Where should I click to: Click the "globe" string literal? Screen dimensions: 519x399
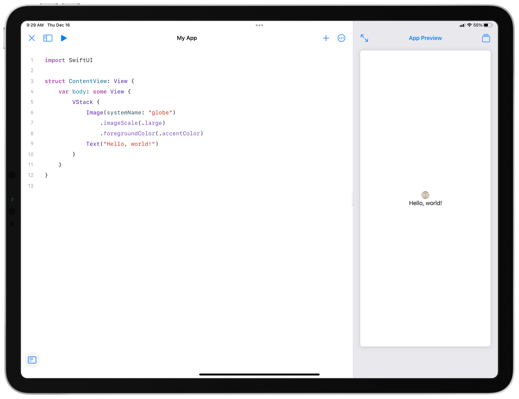coord(160,113)
